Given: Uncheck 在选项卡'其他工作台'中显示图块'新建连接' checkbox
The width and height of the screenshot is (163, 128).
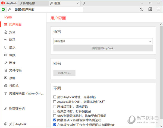Looking at the screenshot, I should 55,125.
